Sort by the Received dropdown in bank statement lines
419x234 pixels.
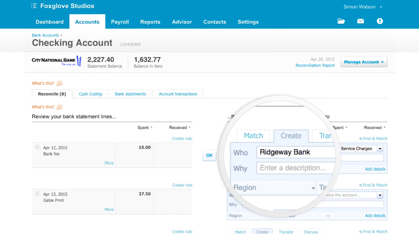pos(180,127)
